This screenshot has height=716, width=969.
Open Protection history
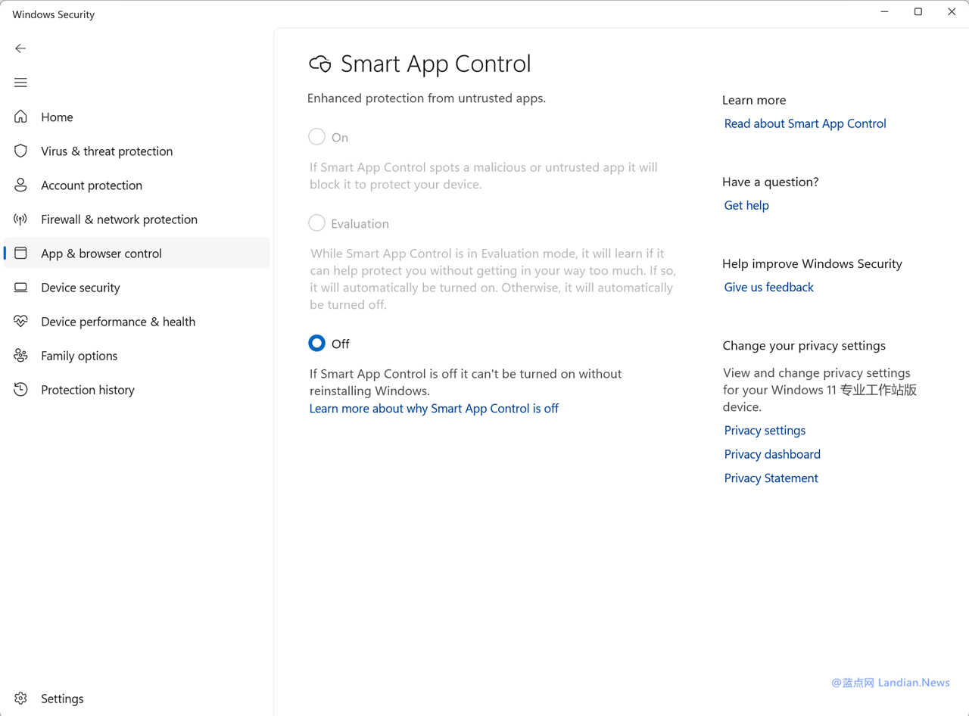click(136, 389)
